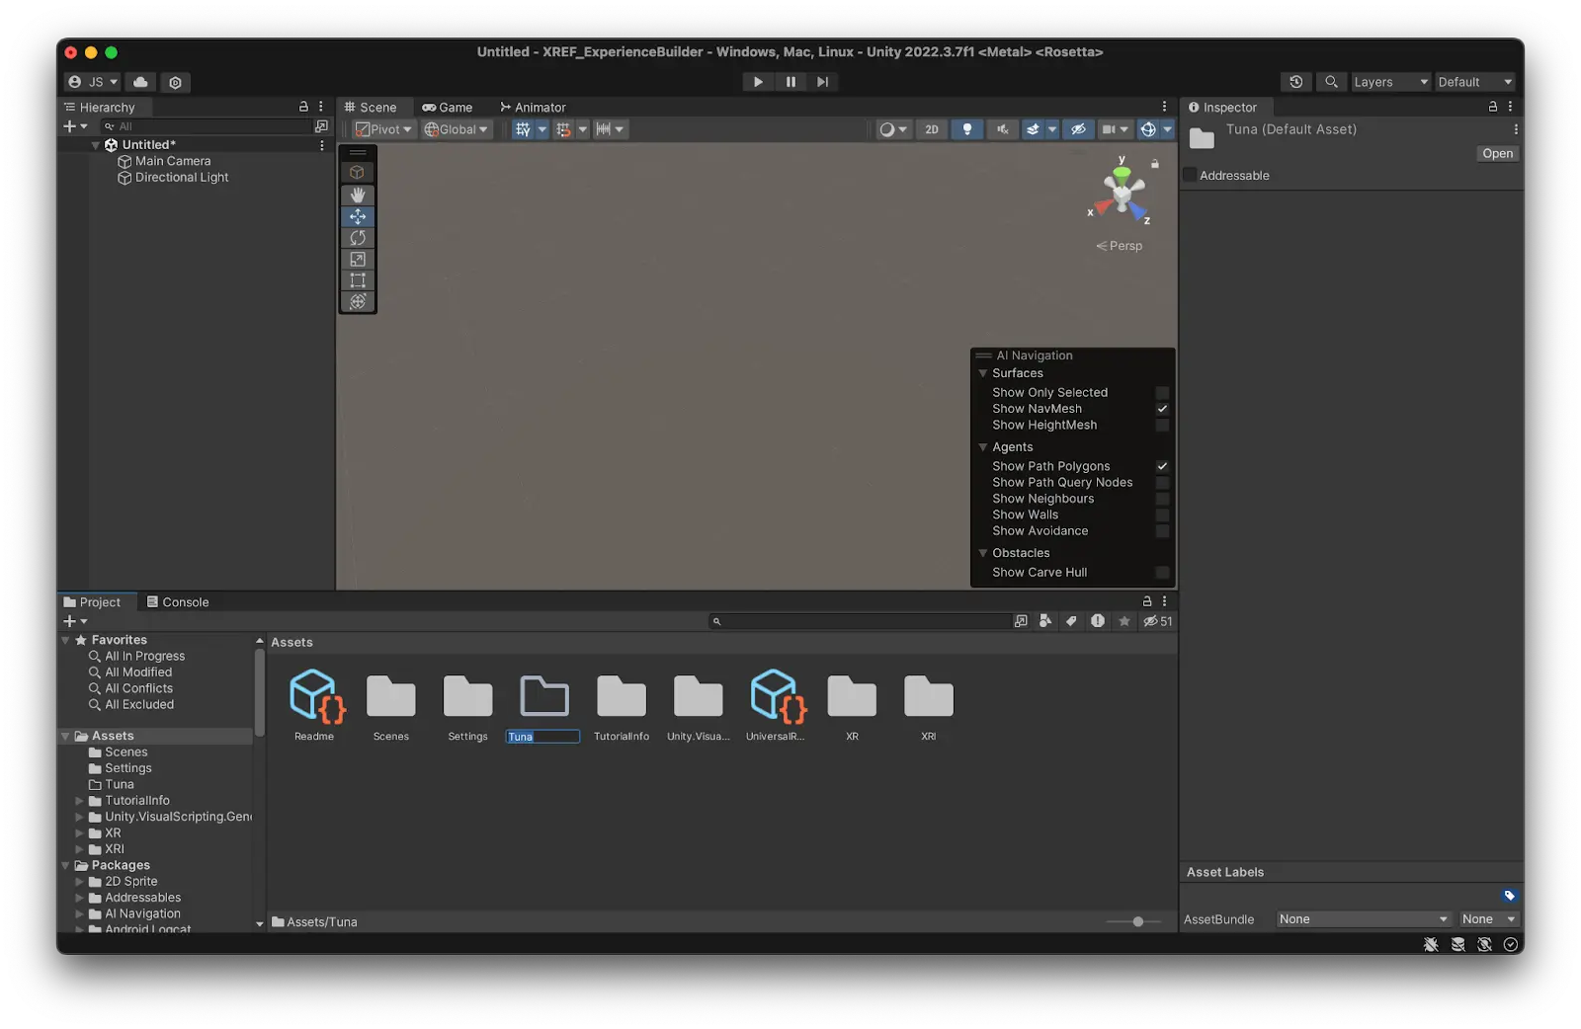Switch to the Console tab
The height and width of the screenshot is (1029, 1581).
[178, 602]
